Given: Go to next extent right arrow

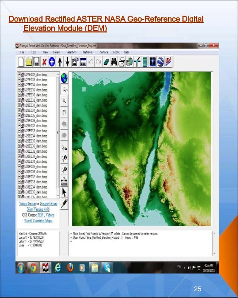Looking at the screenshot, I should [64, 135].
